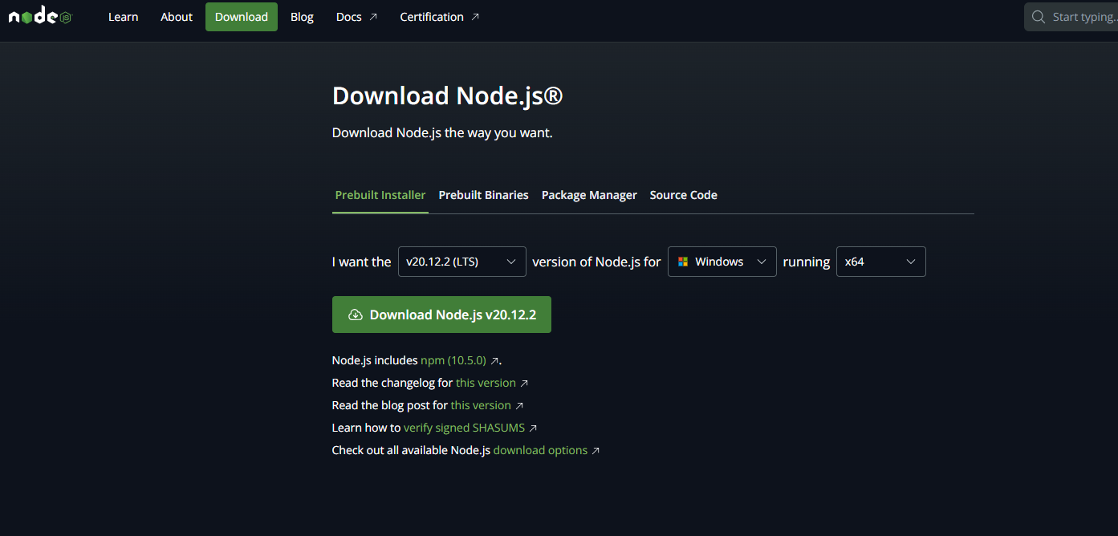1118x536 pixels.
Task: Open the blog post 'this version' link
Action: [x=481, y=405]
